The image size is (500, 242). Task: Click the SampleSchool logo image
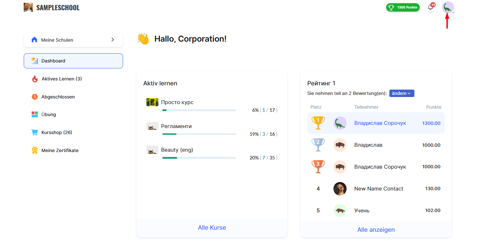[28, 7]
